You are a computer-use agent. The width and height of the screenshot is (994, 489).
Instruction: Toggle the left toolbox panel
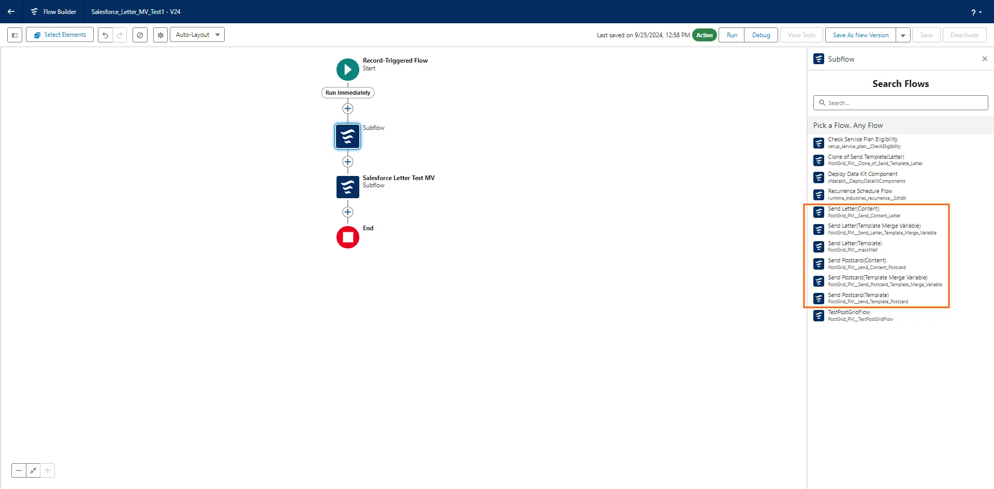(14, 35)
